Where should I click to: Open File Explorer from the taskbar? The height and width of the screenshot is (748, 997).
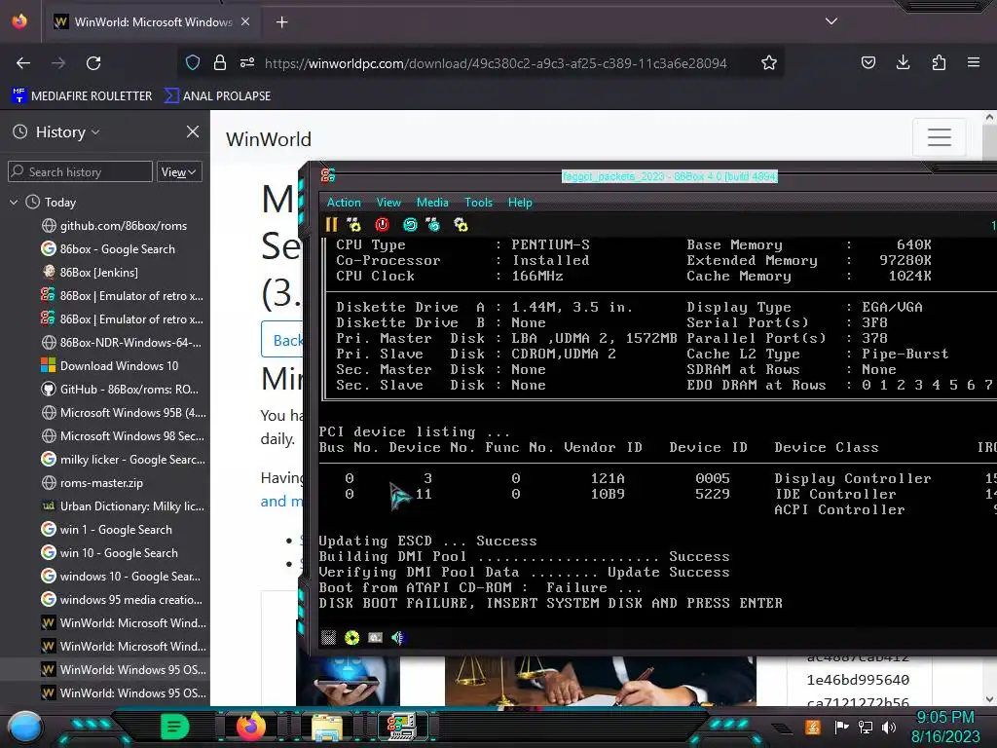click(327, 727)
